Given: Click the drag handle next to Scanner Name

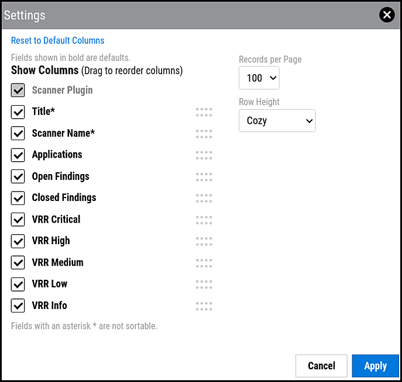Looking at the screenshot, I should click(204, 134).
